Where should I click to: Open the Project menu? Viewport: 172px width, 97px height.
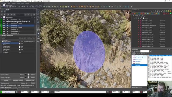pyautogui.click(x=27, y=4)
